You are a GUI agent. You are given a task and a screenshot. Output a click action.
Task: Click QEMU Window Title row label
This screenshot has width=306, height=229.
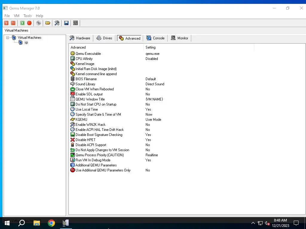point(90,99)
